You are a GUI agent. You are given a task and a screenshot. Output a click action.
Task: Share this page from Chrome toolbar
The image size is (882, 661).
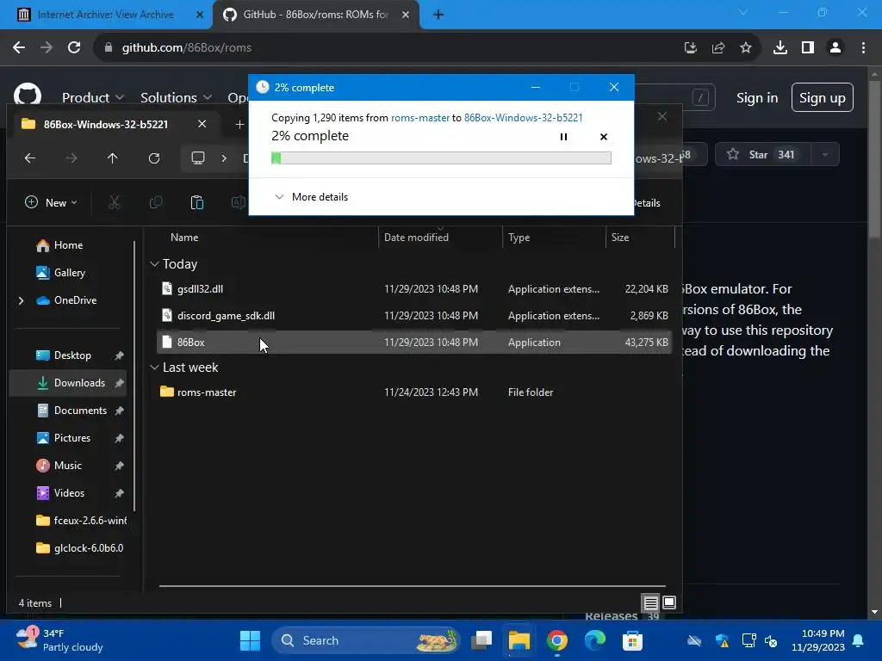pyautogui.click(x=718, y=48)
